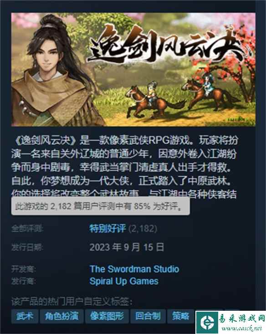Viewport: 266px width, 334px height.
Task: Select the 策略 tag
Action: click(181, 316)
